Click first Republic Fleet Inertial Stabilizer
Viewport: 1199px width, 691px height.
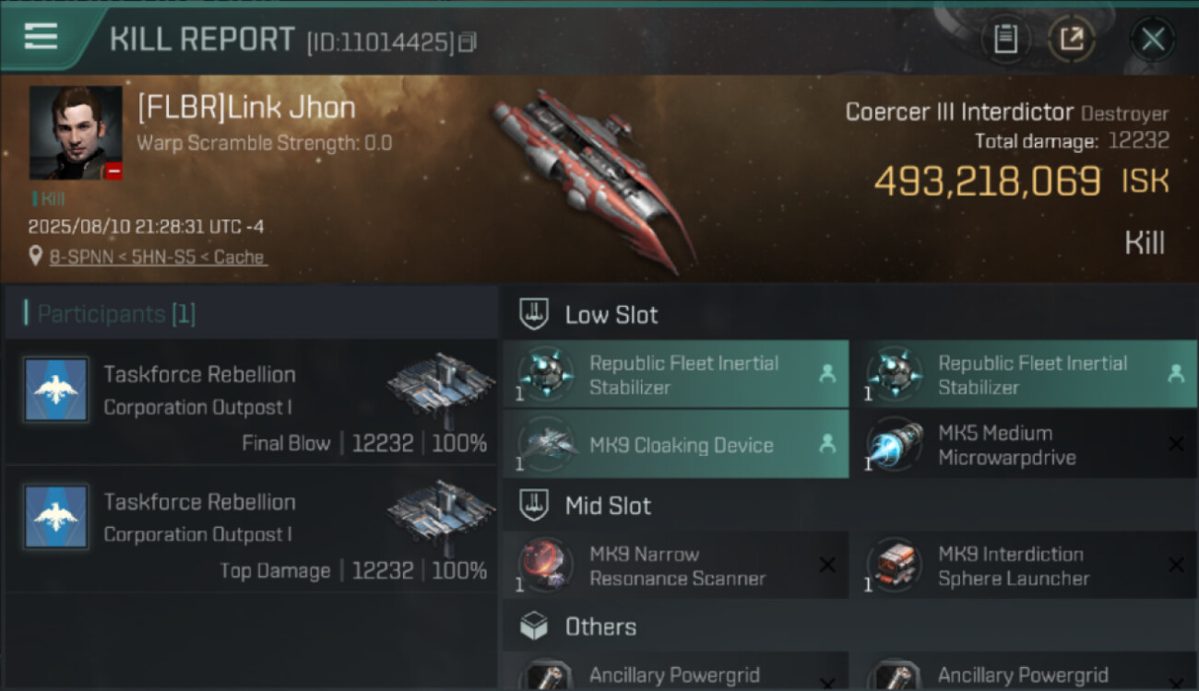675,374
